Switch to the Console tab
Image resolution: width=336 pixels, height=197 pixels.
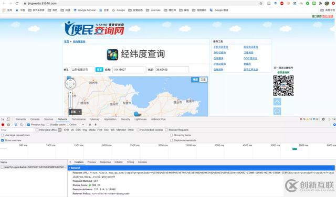tap(35, 119)
